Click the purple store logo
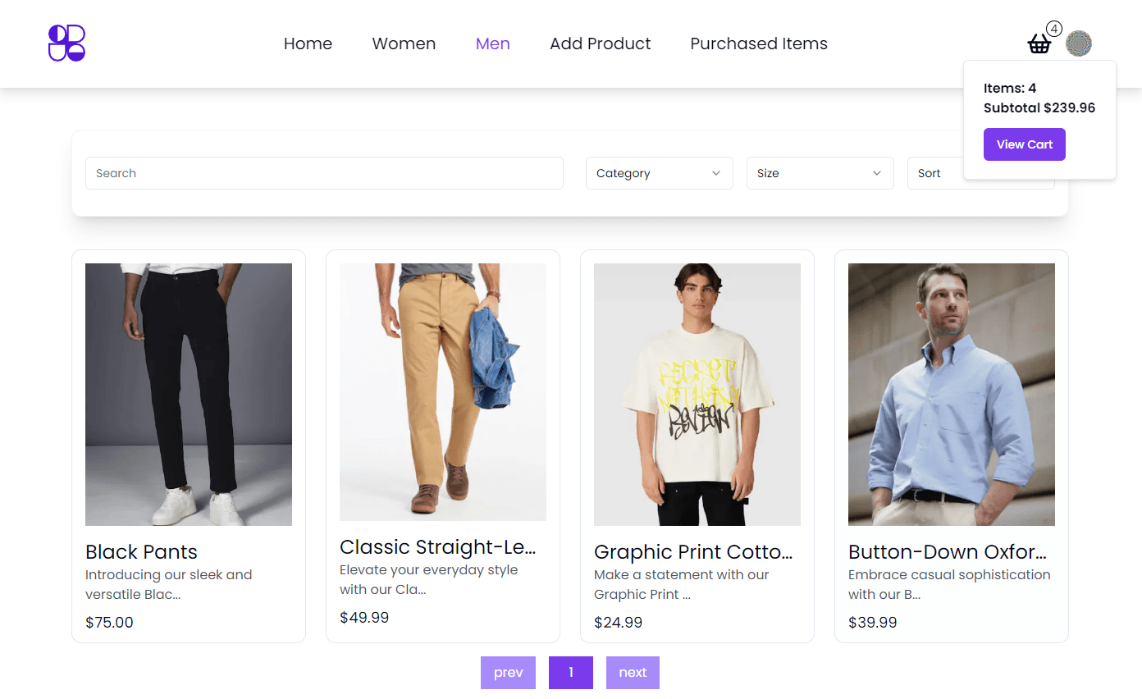 click(66, 43)
